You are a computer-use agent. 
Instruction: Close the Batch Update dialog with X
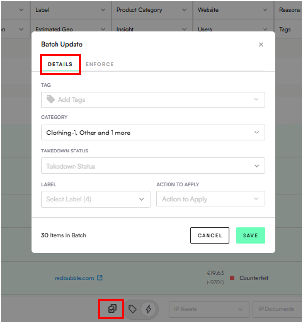[261, 44]
